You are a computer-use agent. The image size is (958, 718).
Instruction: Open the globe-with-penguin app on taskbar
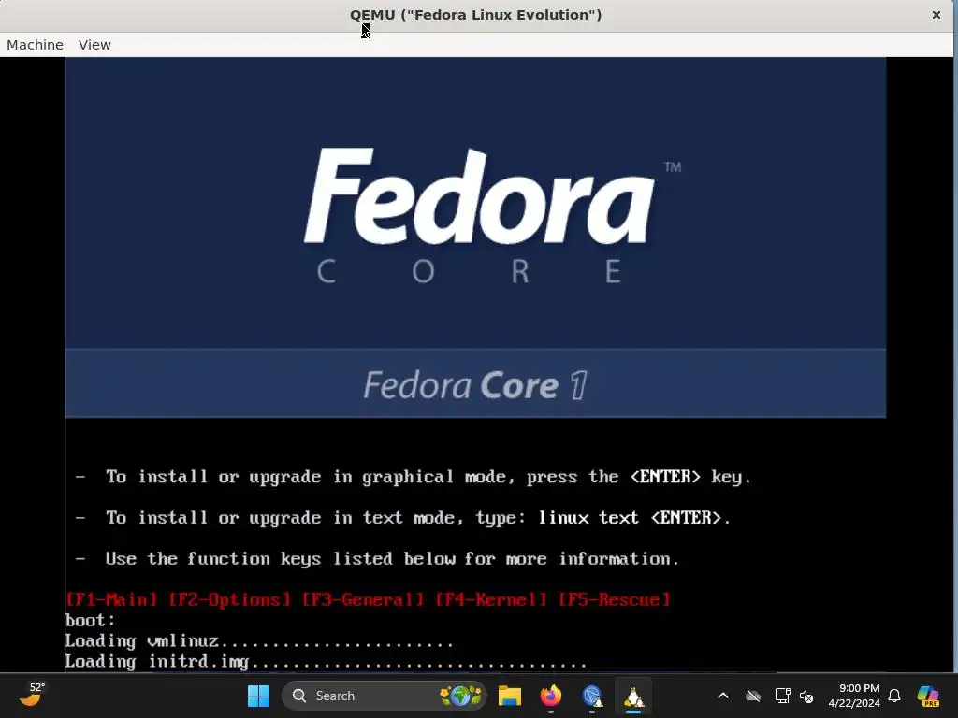click(592, 696)
